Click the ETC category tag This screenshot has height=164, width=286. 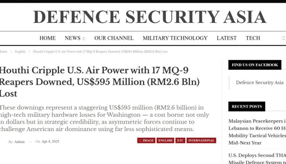180,141
